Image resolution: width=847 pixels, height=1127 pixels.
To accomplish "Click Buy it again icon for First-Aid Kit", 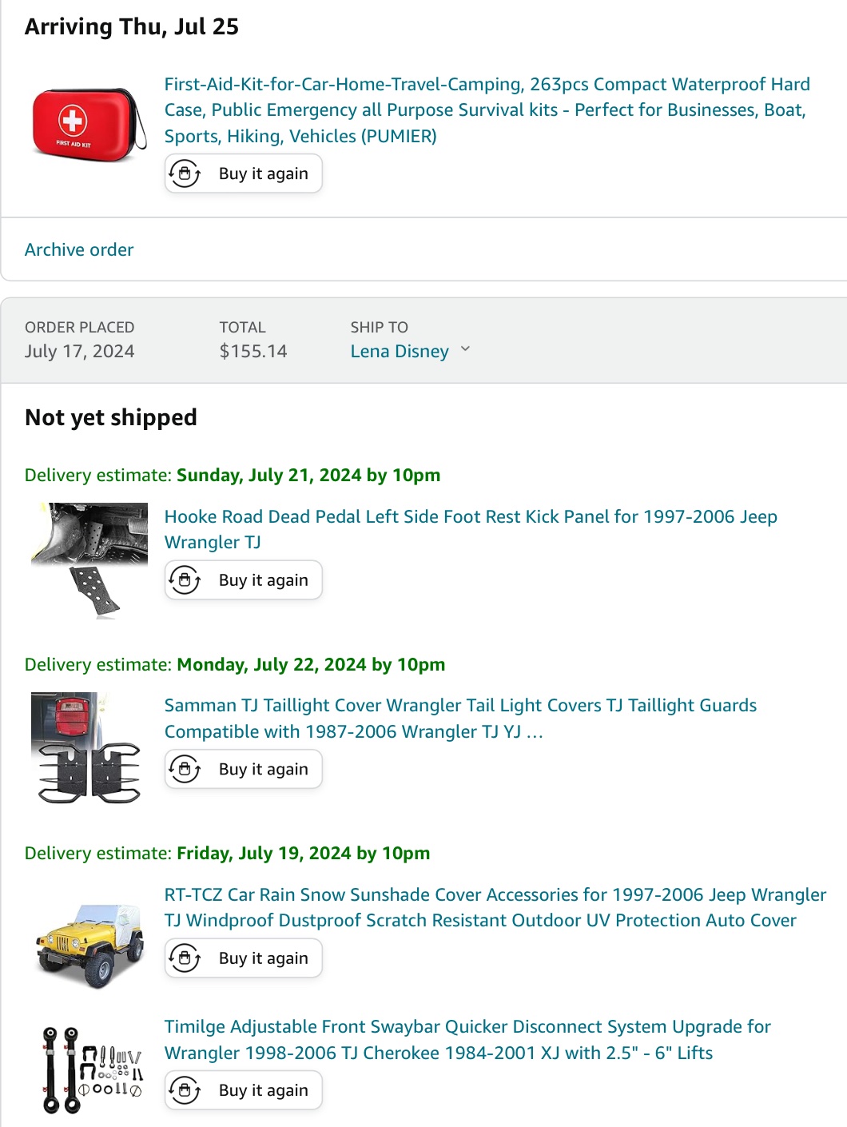I will [185, 173].
